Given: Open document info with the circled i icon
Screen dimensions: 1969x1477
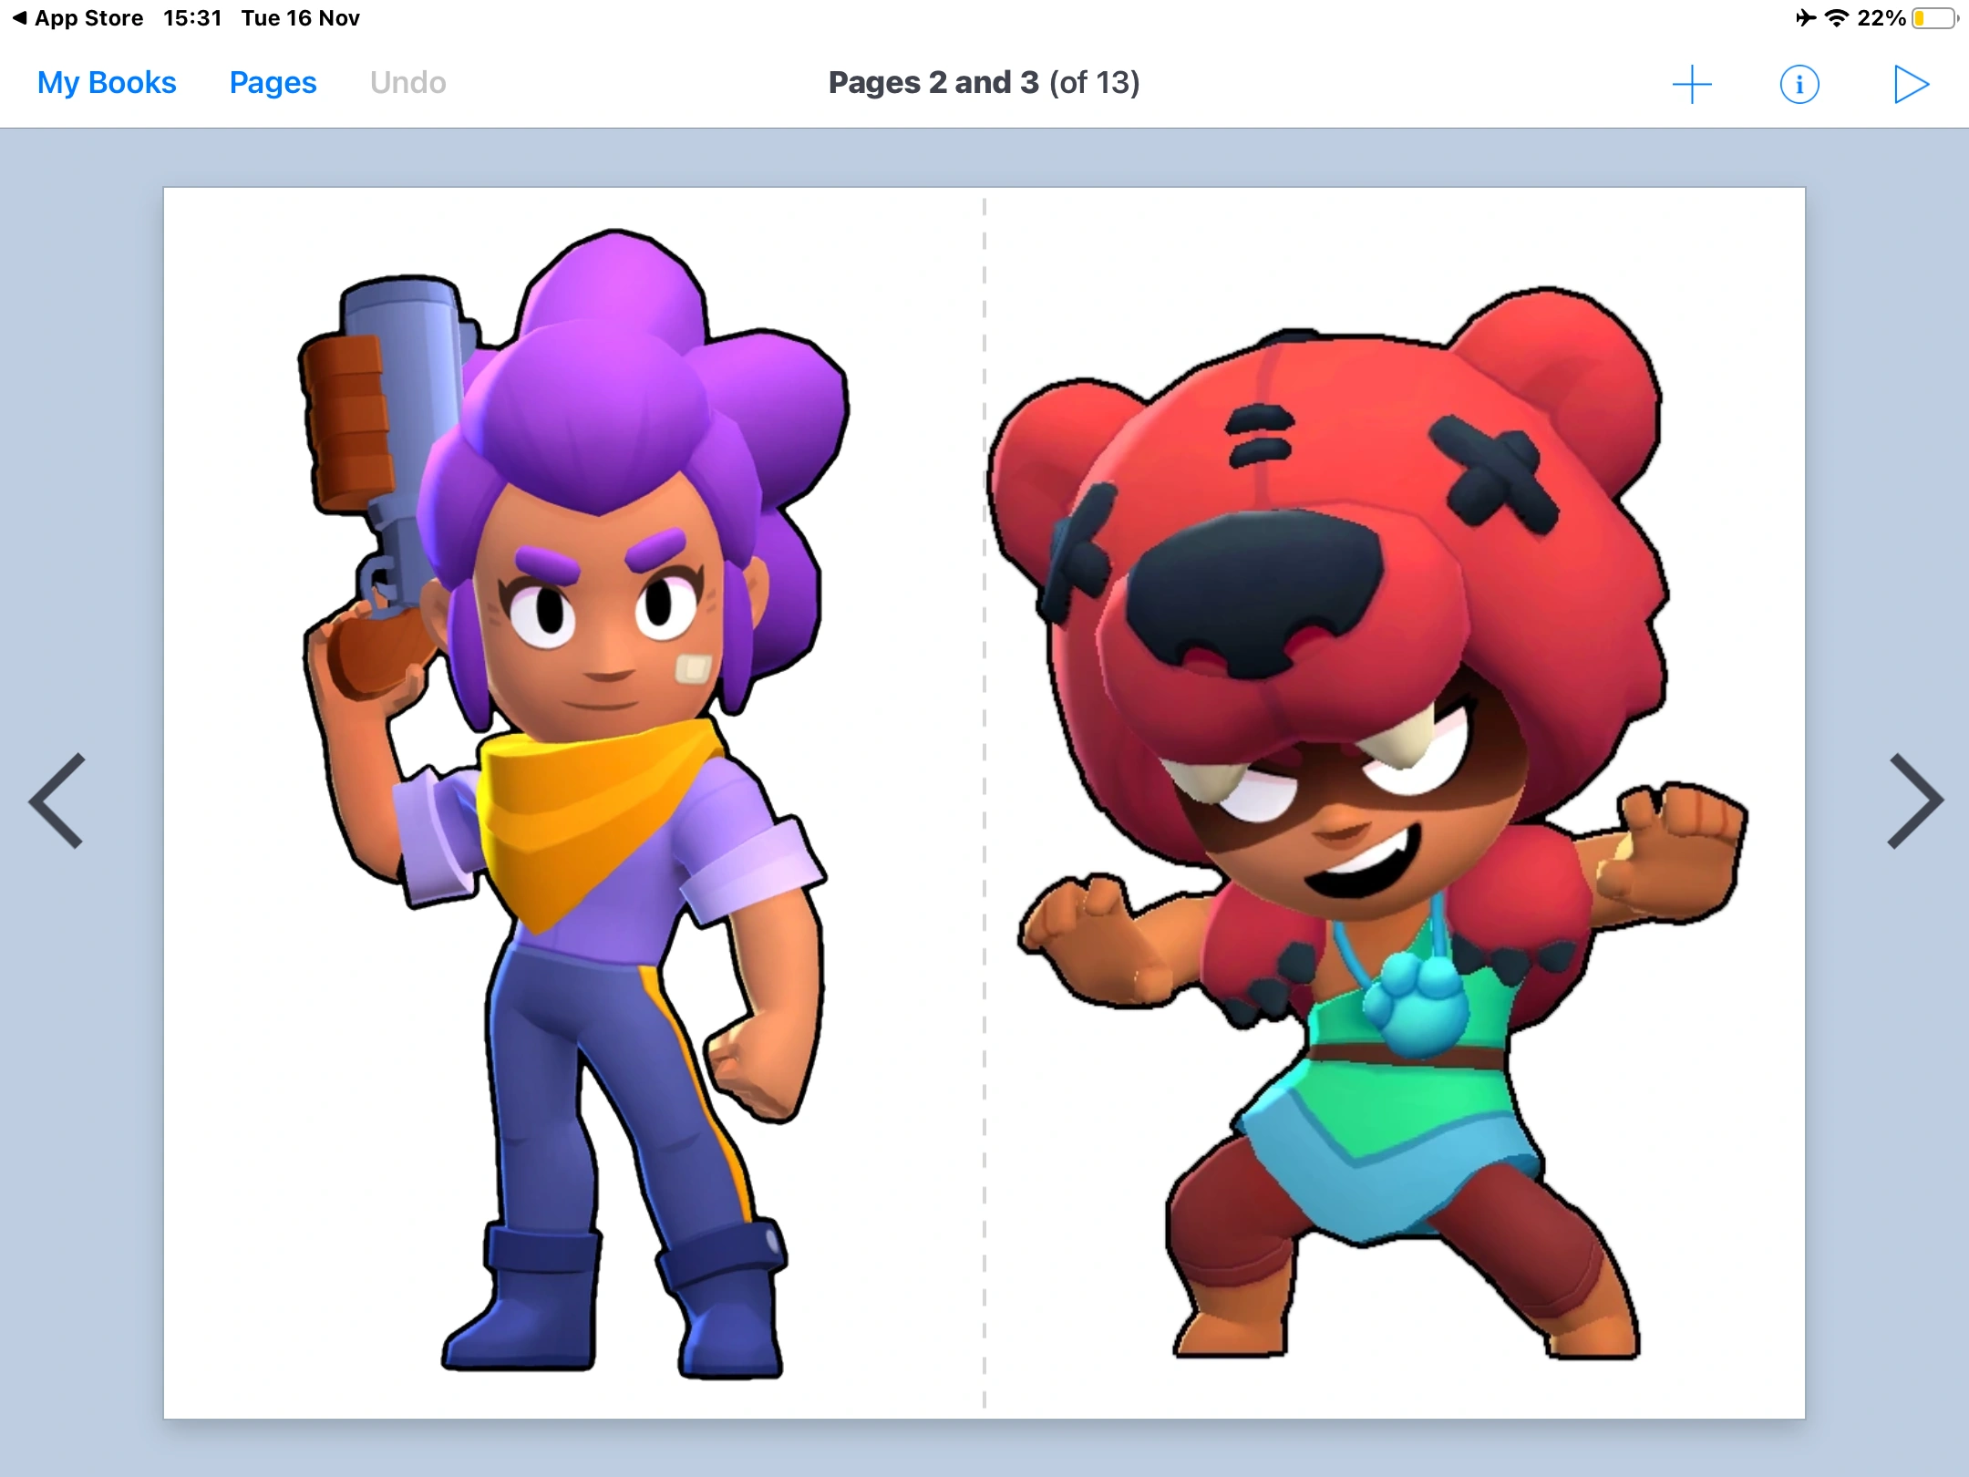Looking at the screenshot, I should pyautogui.click(x=1799, y=83).
